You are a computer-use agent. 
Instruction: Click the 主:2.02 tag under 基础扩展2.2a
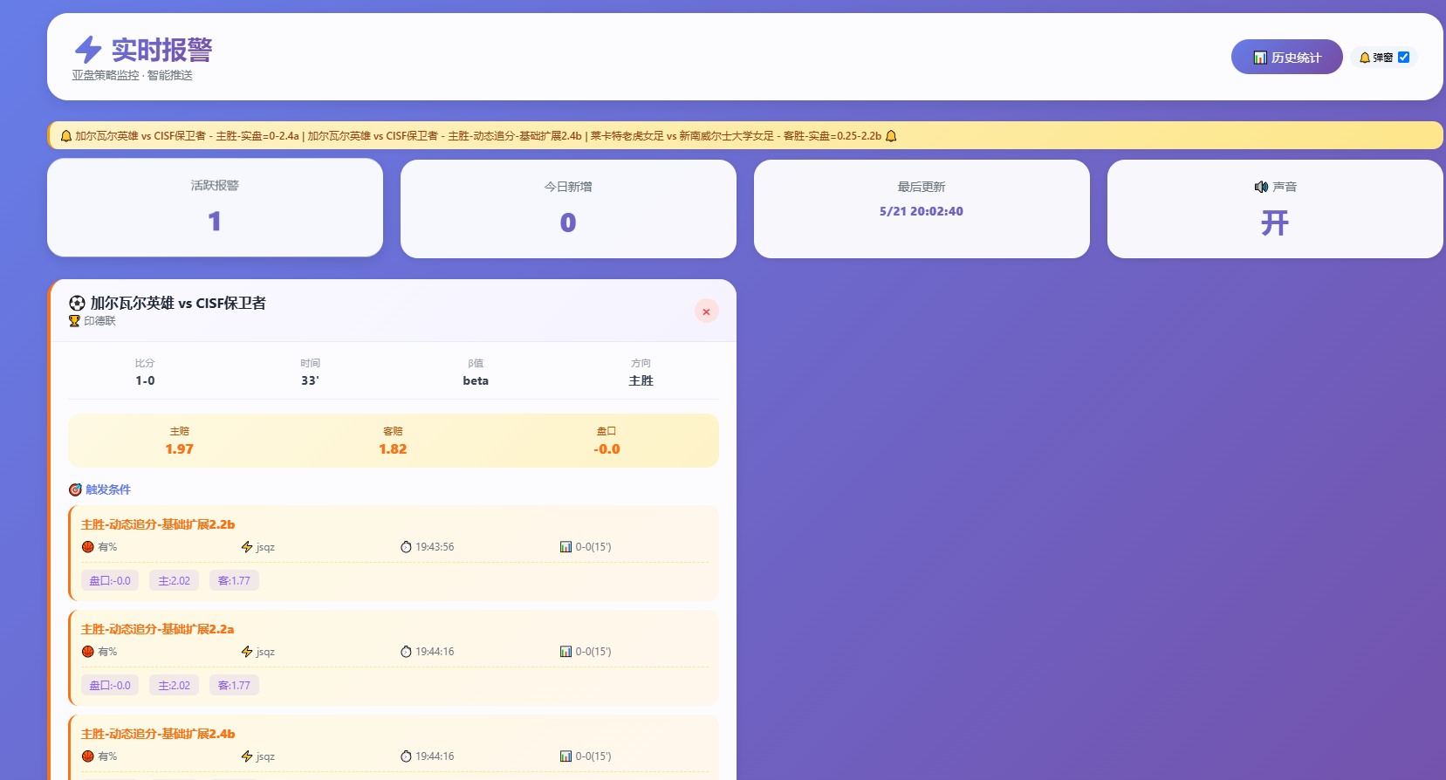[174, 686]
